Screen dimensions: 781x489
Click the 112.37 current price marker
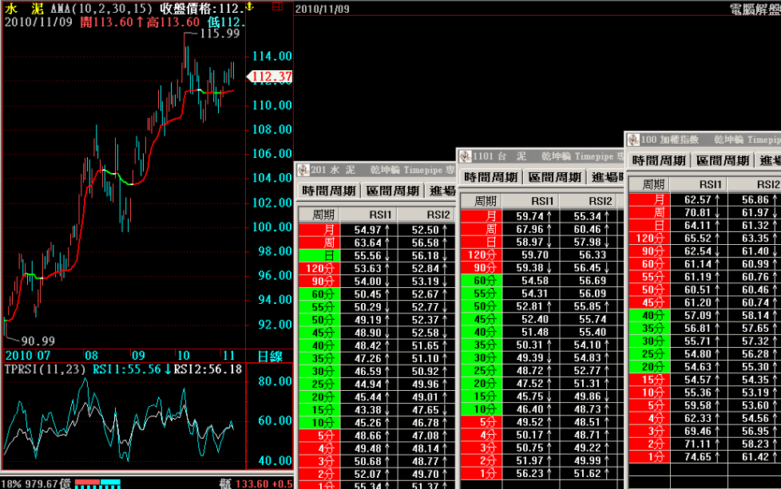[271, 77]
